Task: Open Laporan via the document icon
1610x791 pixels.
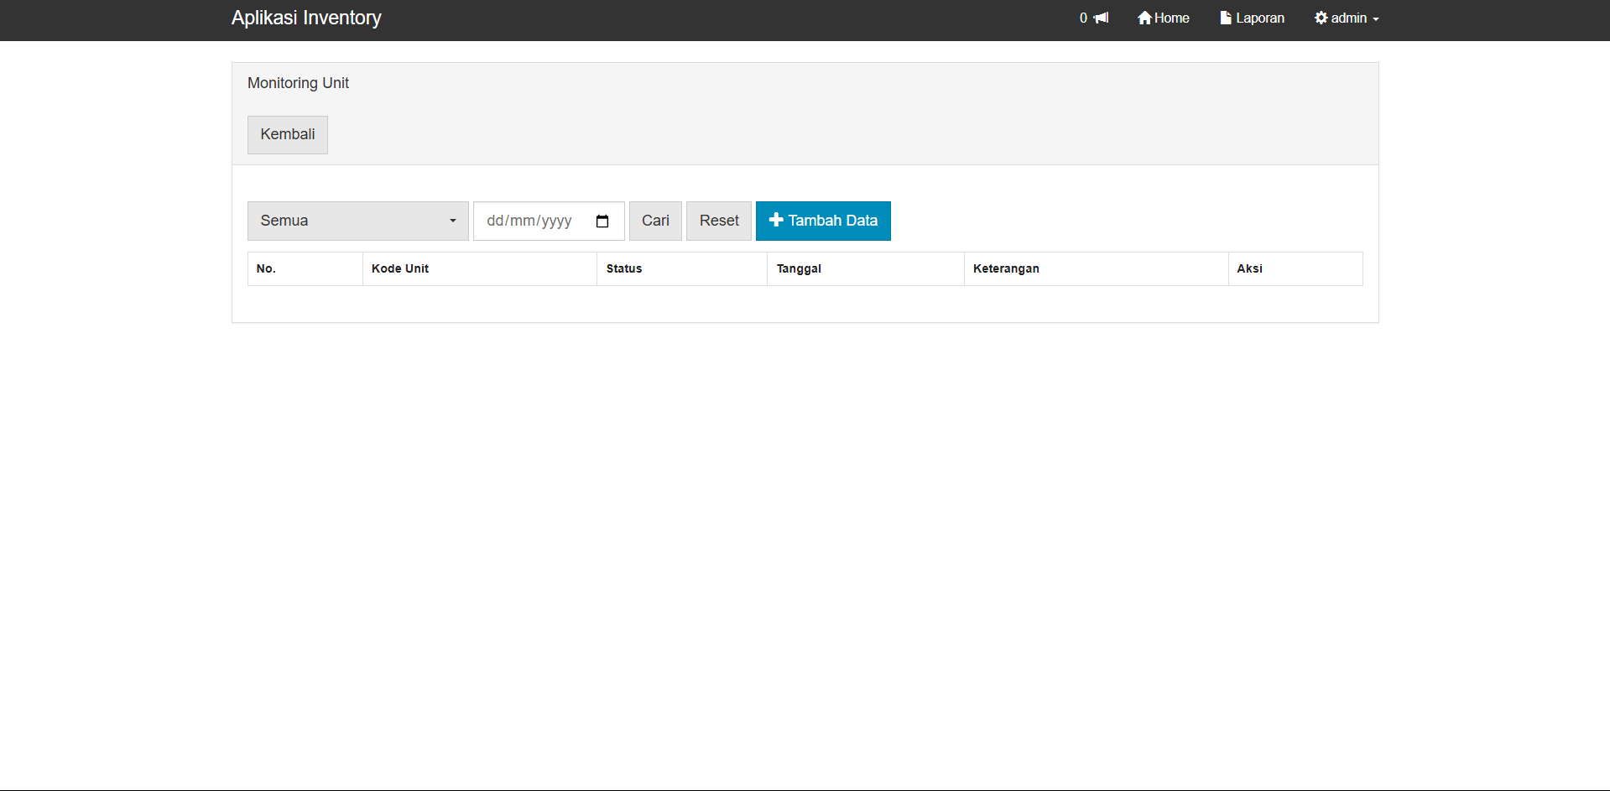Action: [x=1226, y=18]
